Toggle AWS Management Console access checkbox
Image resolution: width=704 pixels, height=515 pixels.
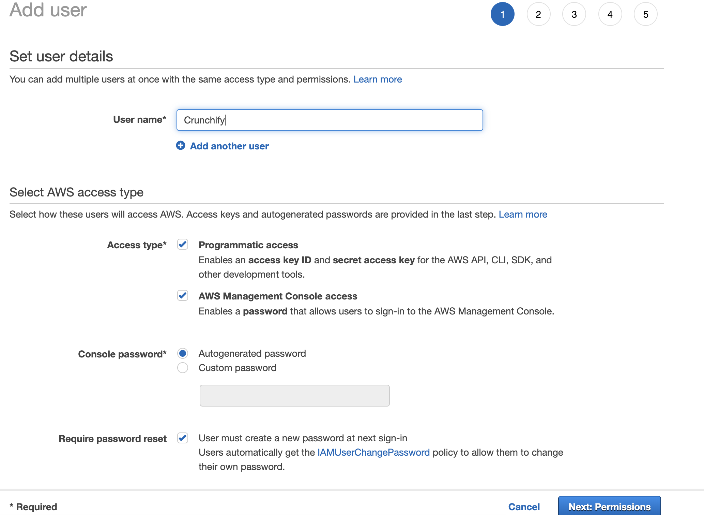point(183,295)
